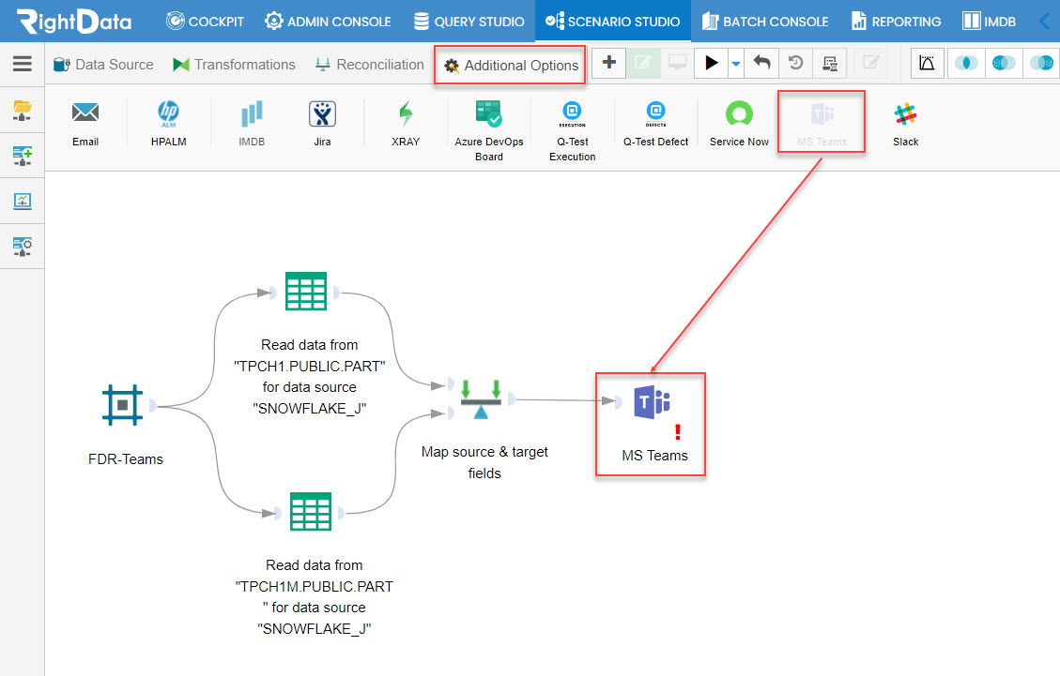Screen dimensions: 1060x676
Task: Open the Reconciliation tab
Action: pyautogui.click(x=370, y=64)
